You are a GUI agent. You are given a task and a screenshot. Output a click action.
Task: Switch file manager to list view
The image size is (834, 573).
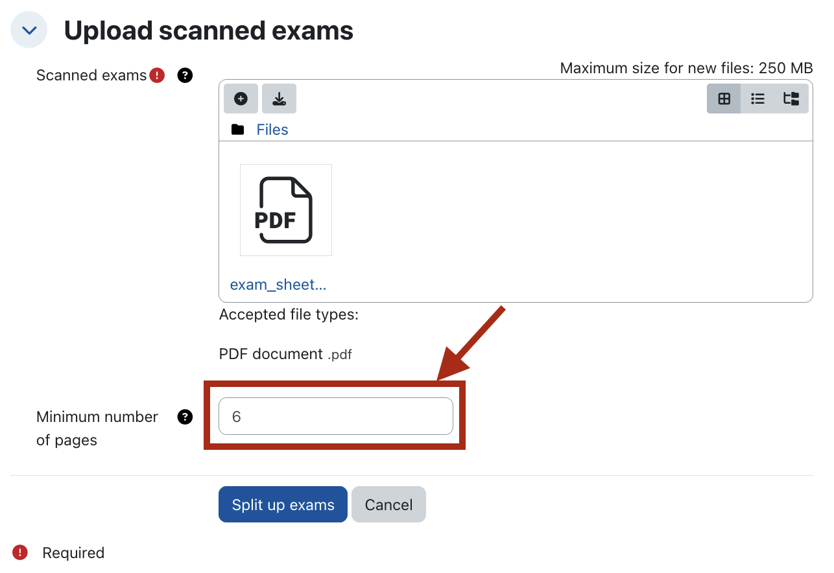click(757, 99)
